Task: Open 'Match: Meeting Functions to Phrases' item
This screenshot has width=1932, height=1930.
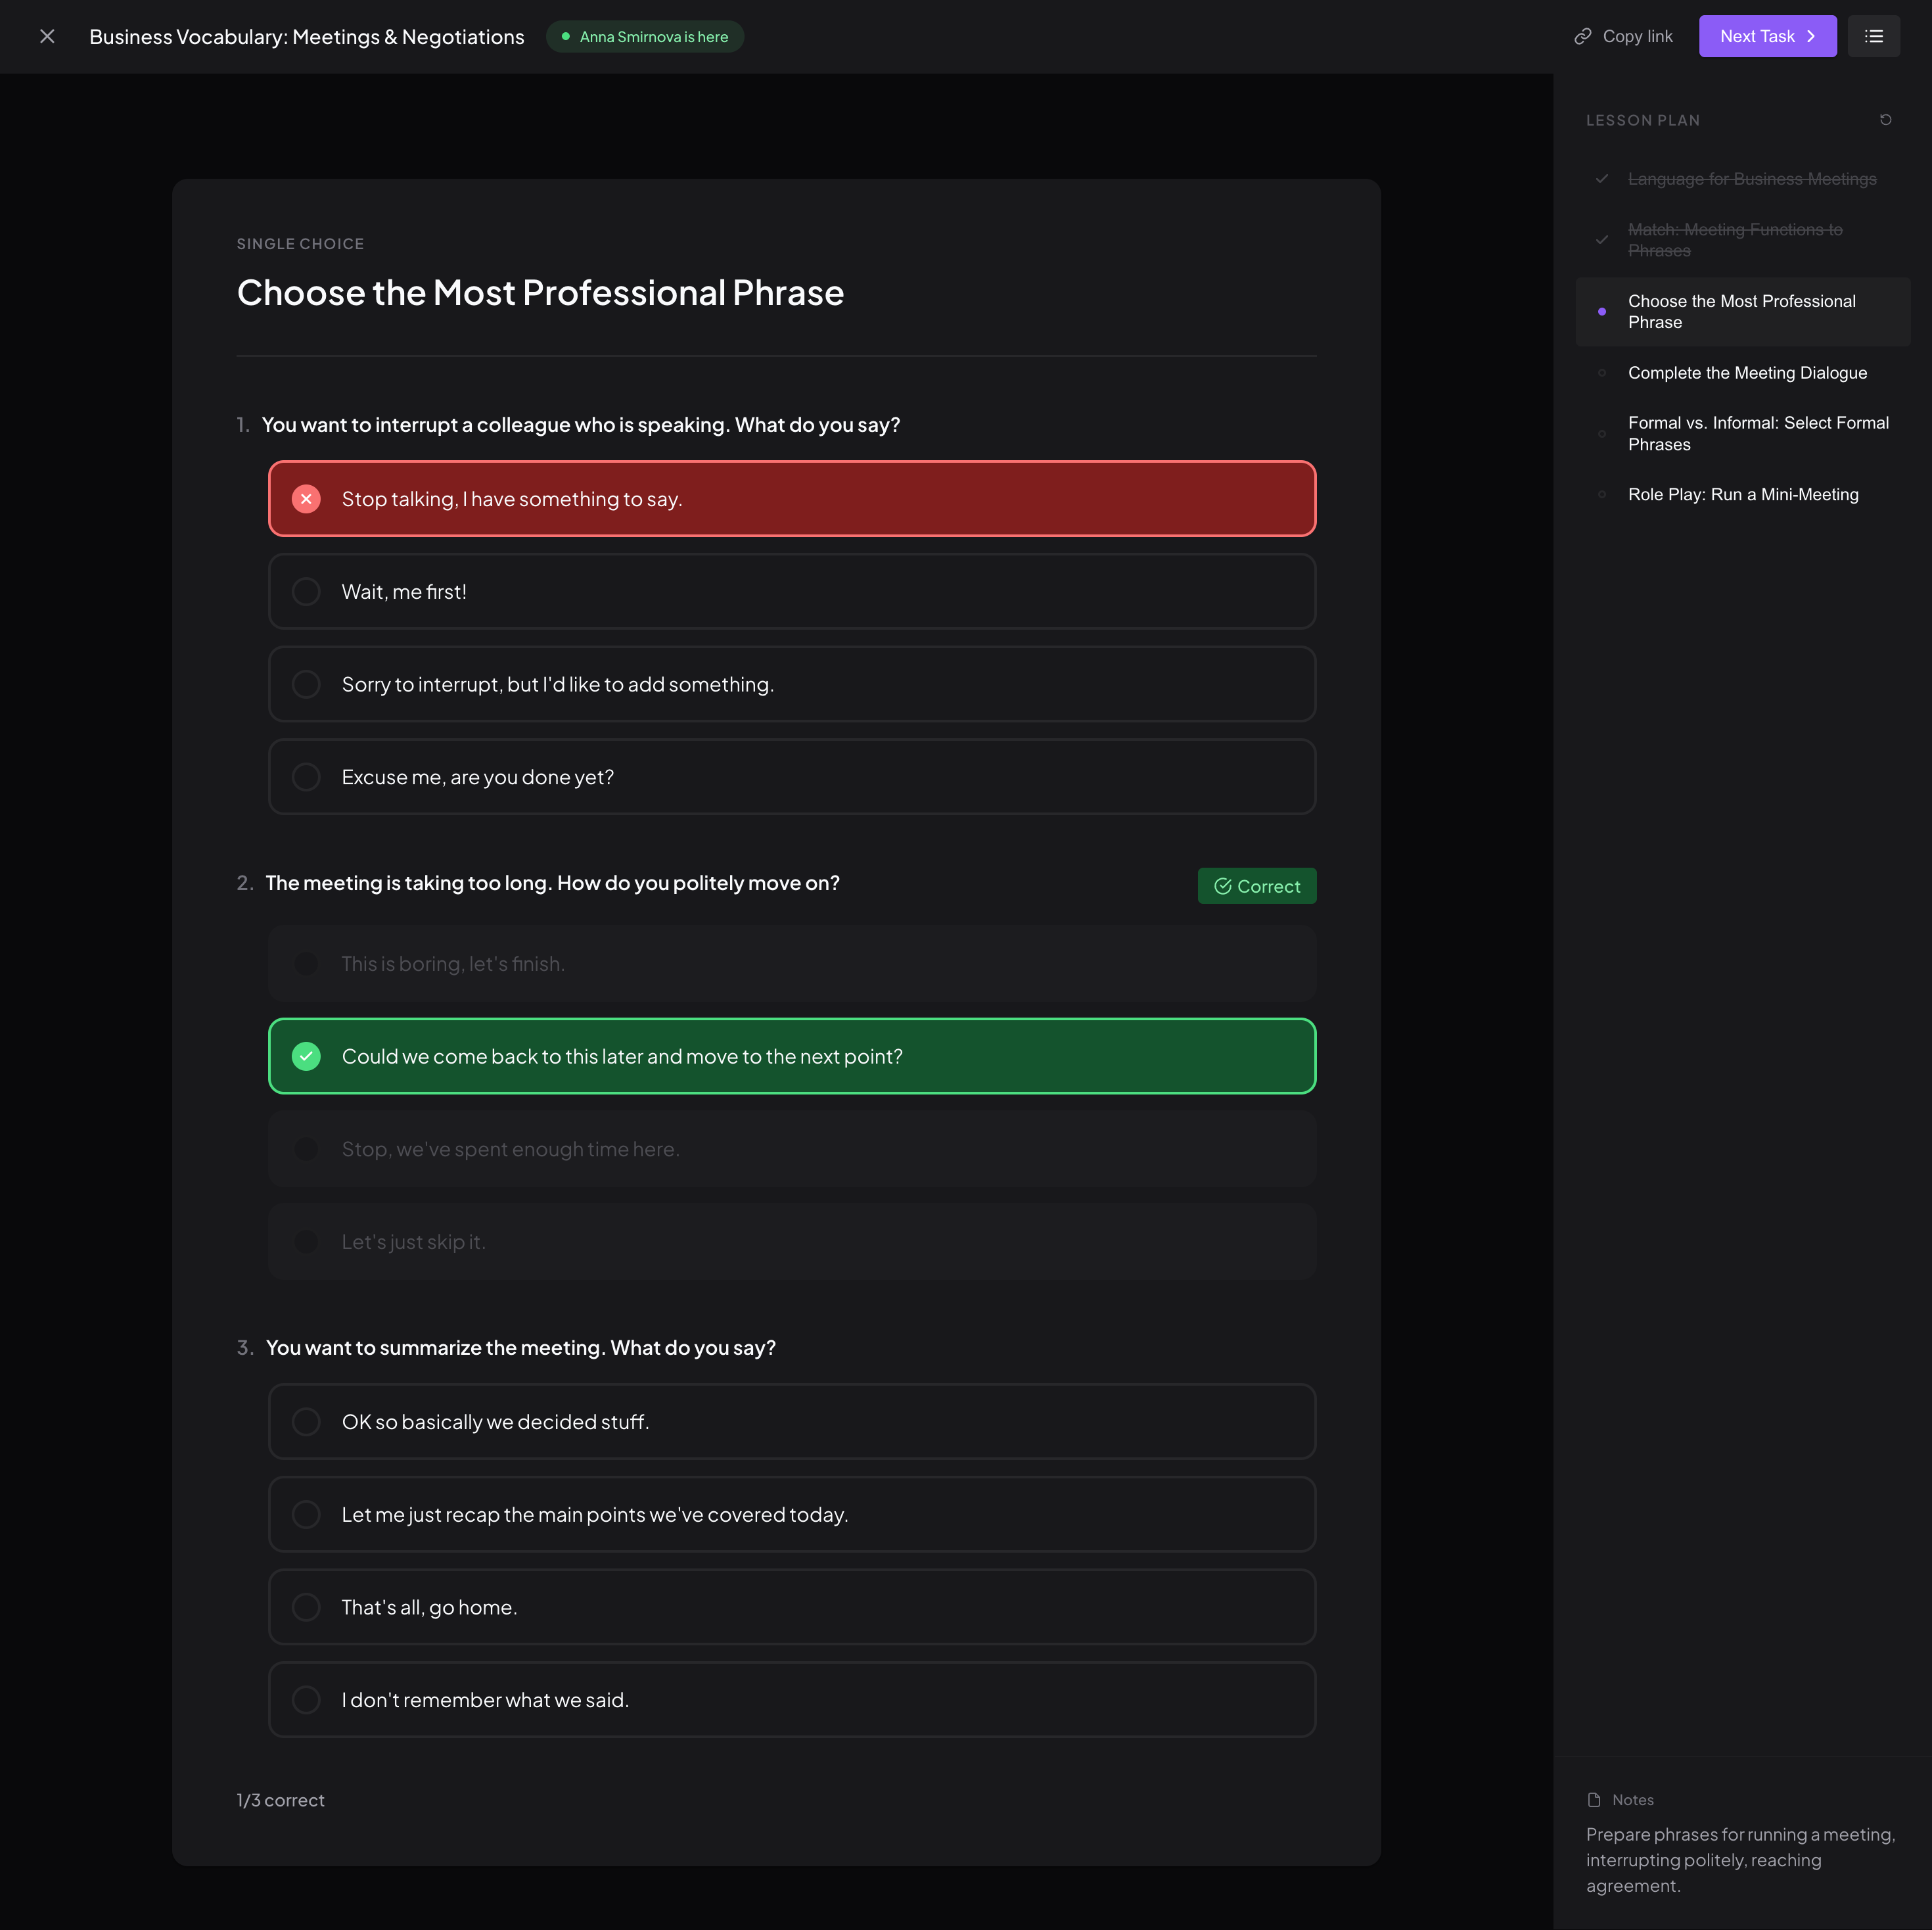Action: point(1743,240)
